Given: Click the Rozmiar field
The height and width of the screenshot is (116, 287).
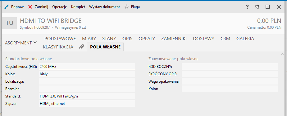Looking at the screenshot, I should point(87,89).
